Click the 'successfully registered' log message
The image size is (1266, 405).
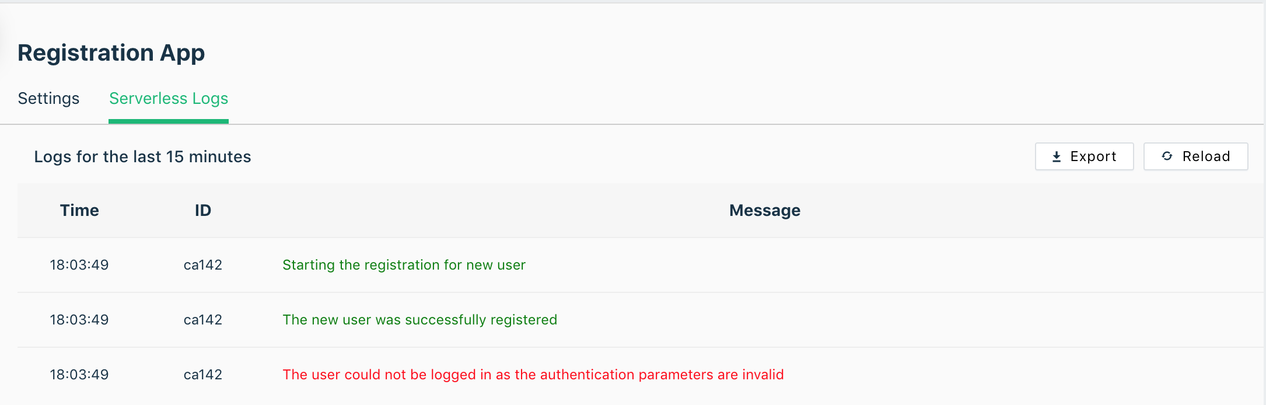(x=419, y=320)
